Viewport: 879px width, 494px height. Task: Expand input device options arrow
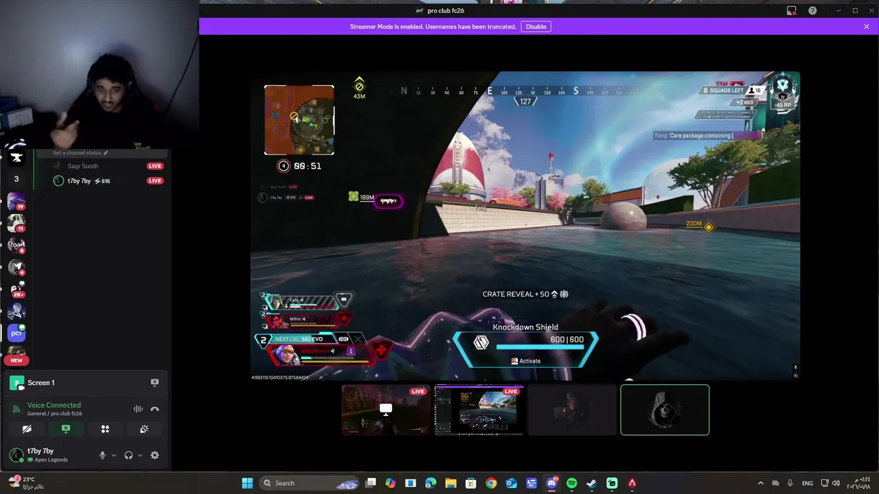(114, 455)
